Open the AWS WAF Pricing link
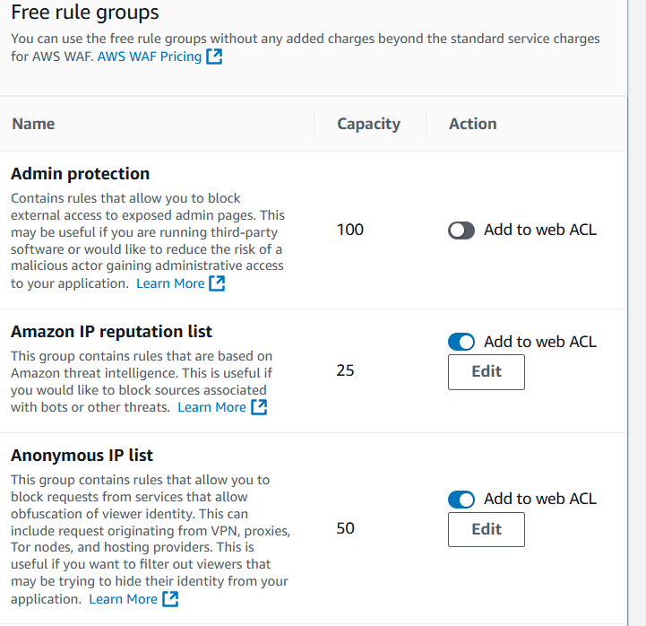The width and height of the screenshot is (646, 626). 150,57
